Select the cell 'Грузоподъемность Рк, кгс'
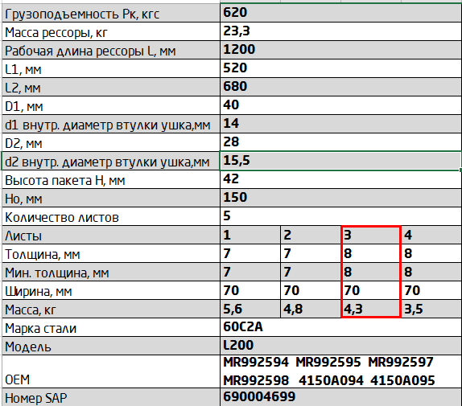462x406 pixels. tap(111, 13)
